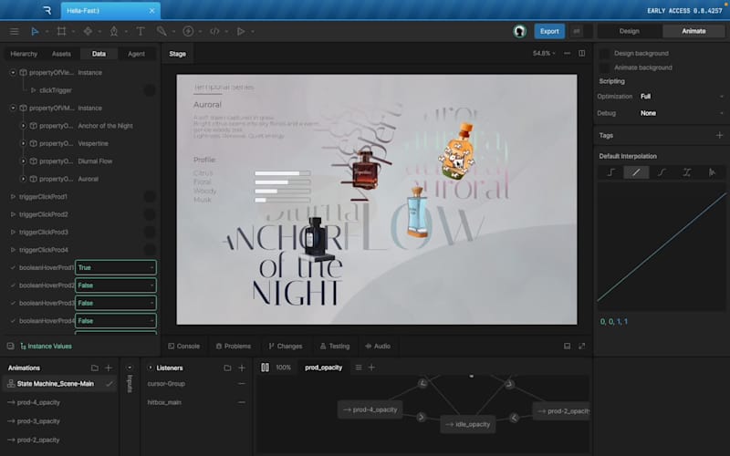
Task: Fire triggerClickProd2 trigger button
Action: coord(150,214)
